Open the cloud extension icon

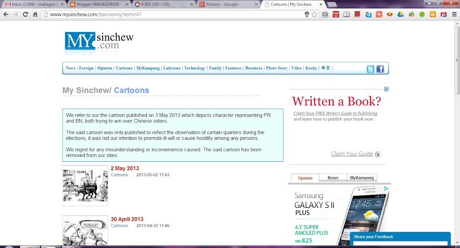(325, 14)
